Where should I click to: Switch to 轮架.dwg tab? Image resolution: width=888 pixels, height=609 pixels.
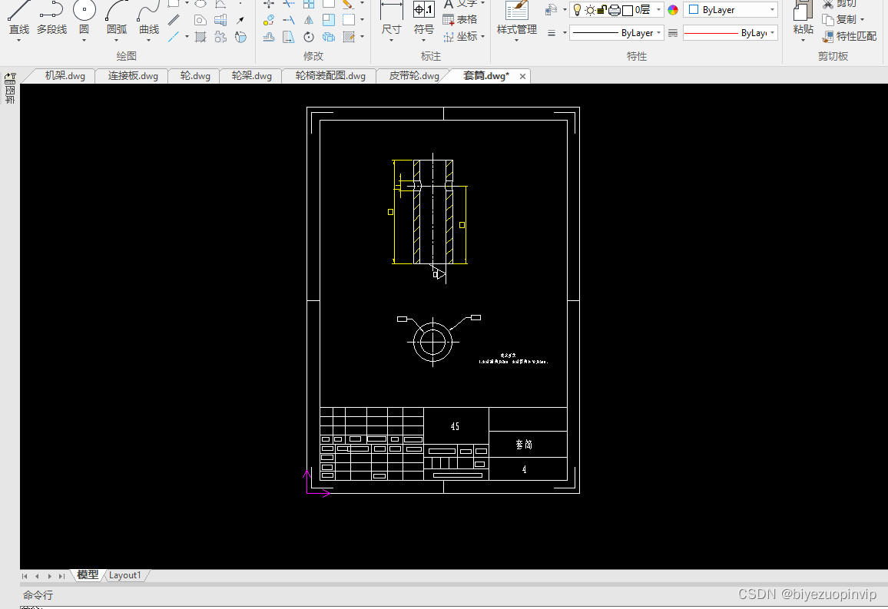click(251, 76)
